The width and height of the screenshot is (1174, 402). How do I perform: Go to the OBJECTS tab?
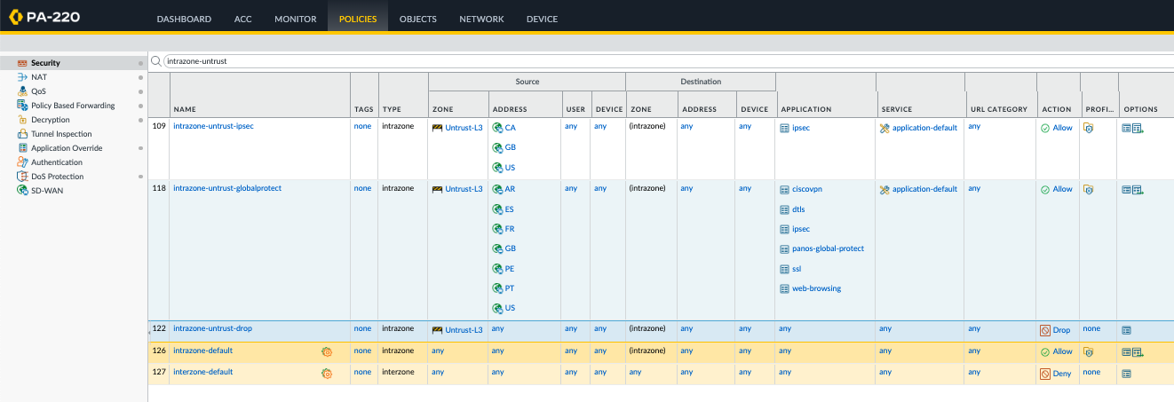417,19
